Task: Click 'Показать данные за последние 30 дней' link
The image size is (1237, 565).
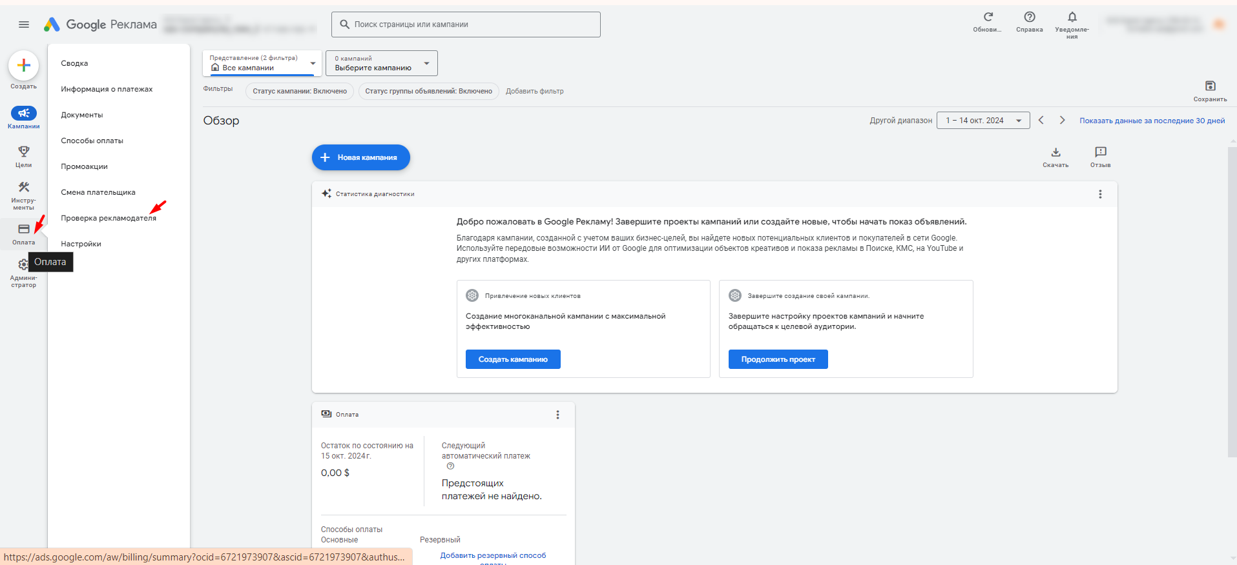Action: tap(1152, 121)
